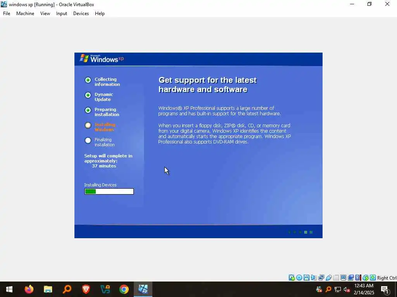Open the File menu in VirtualBox
This screenshot has height=297, width=397.
tap(7, 14)
